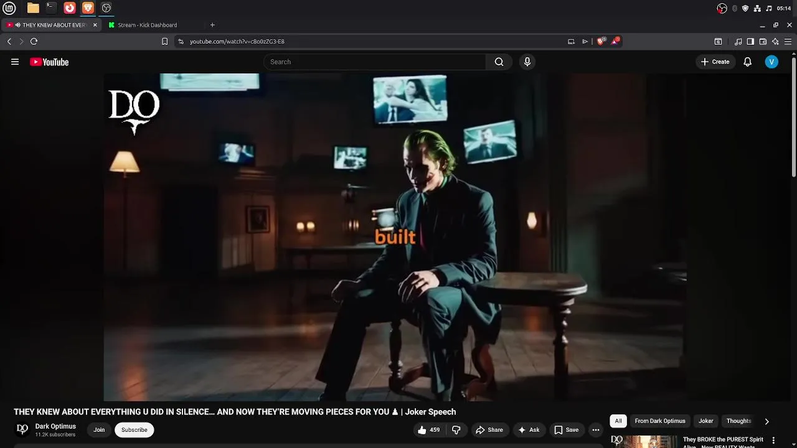Open the shield tray icon
This screenshot has height=448, width=797.
click(745, 8)
